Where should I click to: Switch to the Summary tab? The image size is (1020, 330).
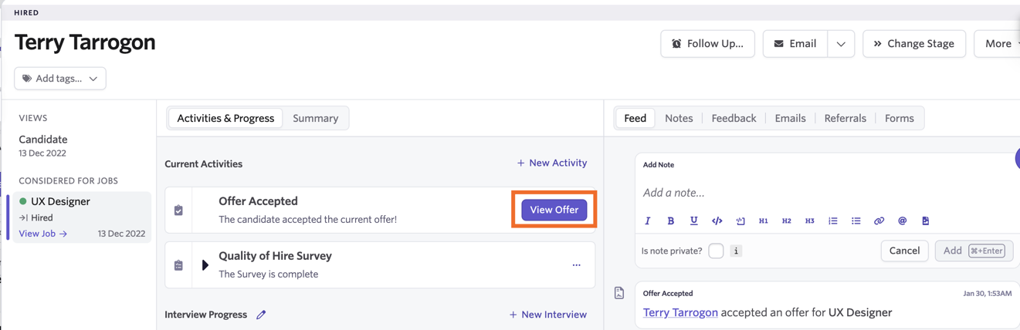coord(316,118)
